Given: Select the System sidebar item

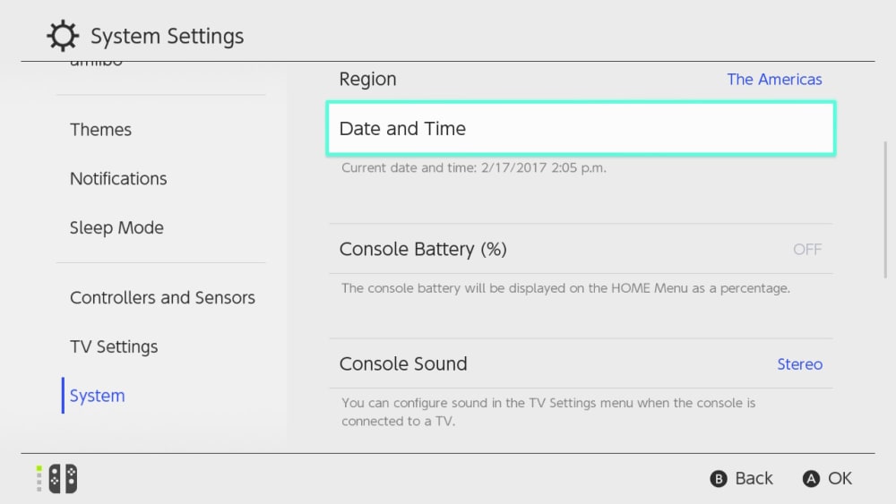Looking at the screenshot, I should (x=97, y=396).
